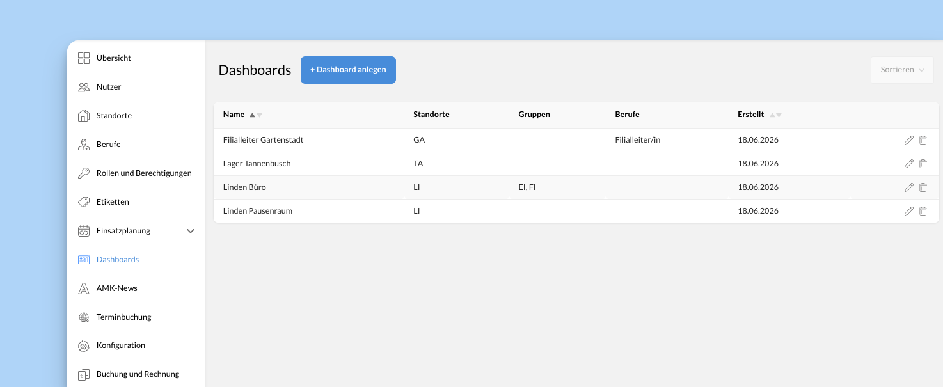Image resolution: width=943 pixels, height=387 pixels.
Task: Click the 'EI, FI' Gruppen cell
Action: pyautogui.click(x=527, y=187)
